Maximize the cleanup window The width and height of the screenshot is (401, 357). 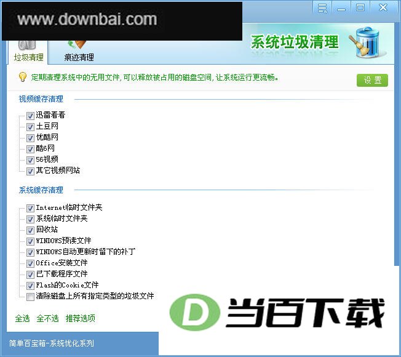(x=360, y=8)
